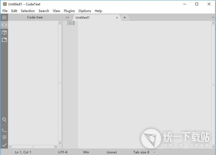Viewport: 216px width, 155px height.
Task: Open the Tabs panel sidebar icon
Action: point(4,40)
